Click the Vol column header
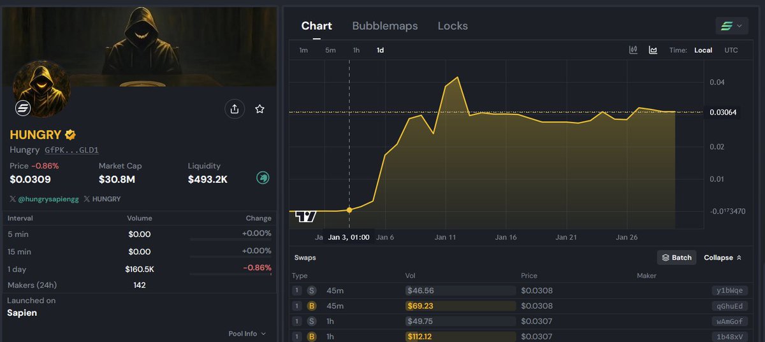This screenshot has width=765, height=342. (x=411, y=276)
